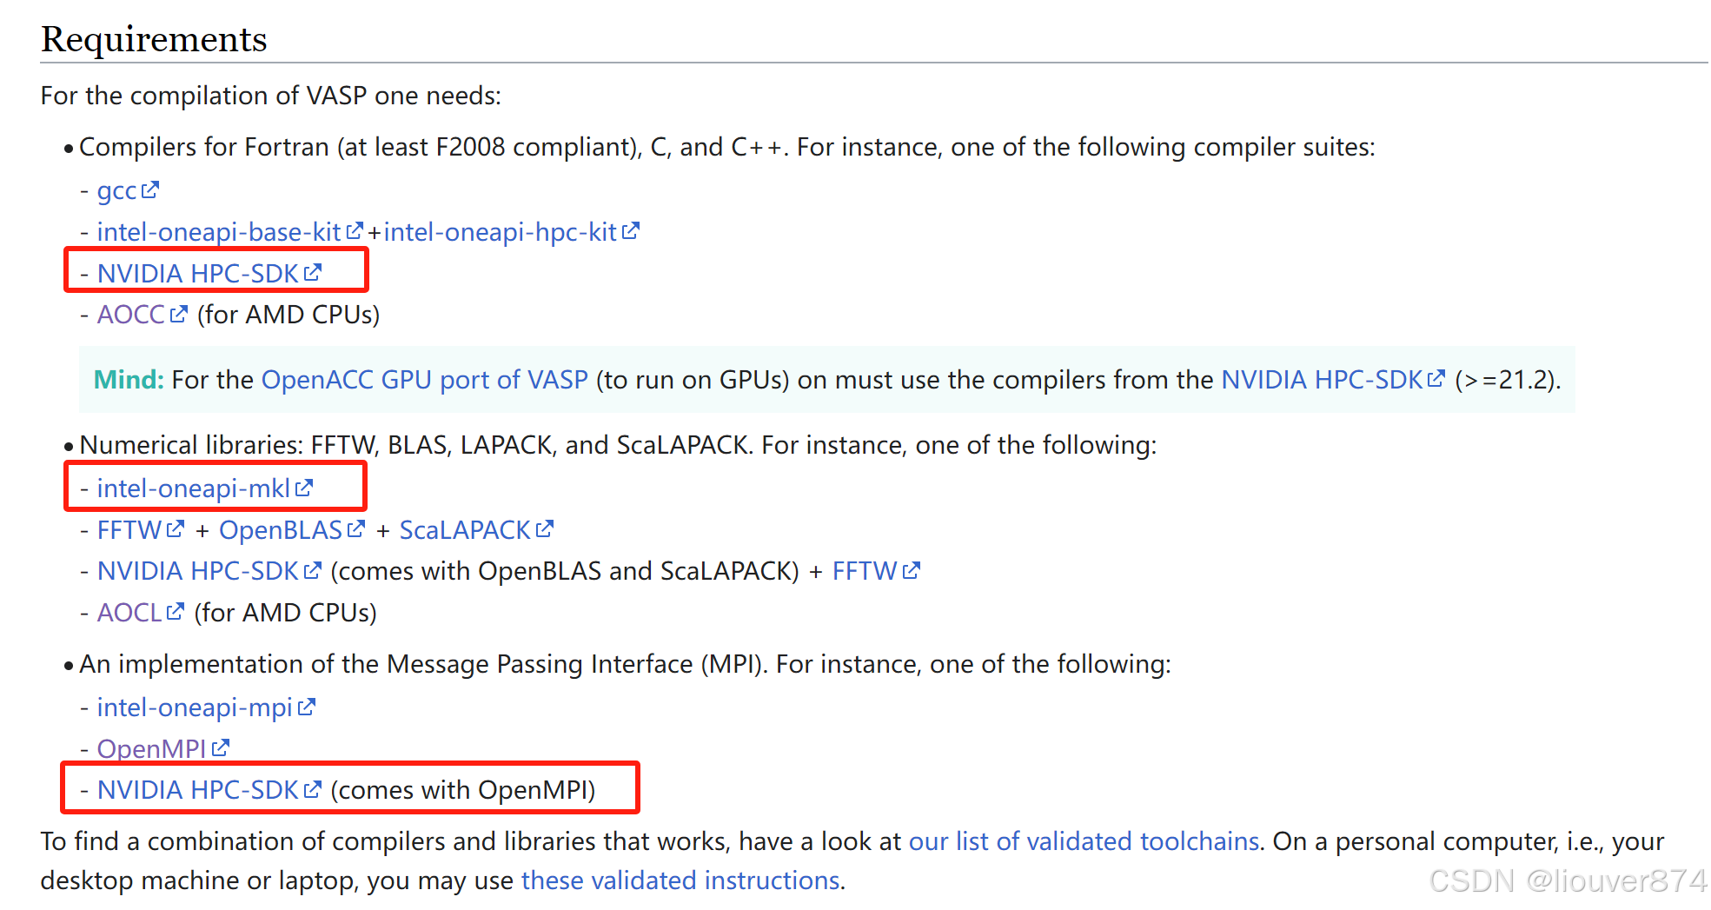The image size is (1711, 910).
Task: Click external icon before '(comes with OpenBLAS'
Action: point(313,570)
